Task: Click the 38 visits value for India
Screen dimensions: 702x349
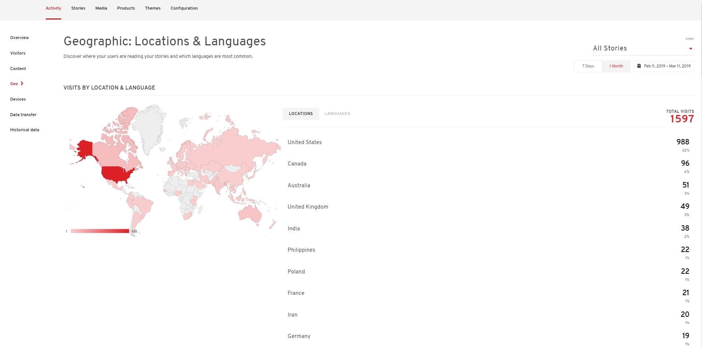Action: tap(685, 228)
